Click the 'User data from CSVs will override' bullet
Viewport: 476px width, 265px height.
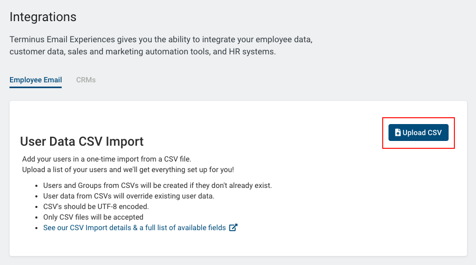coord(129,196)
